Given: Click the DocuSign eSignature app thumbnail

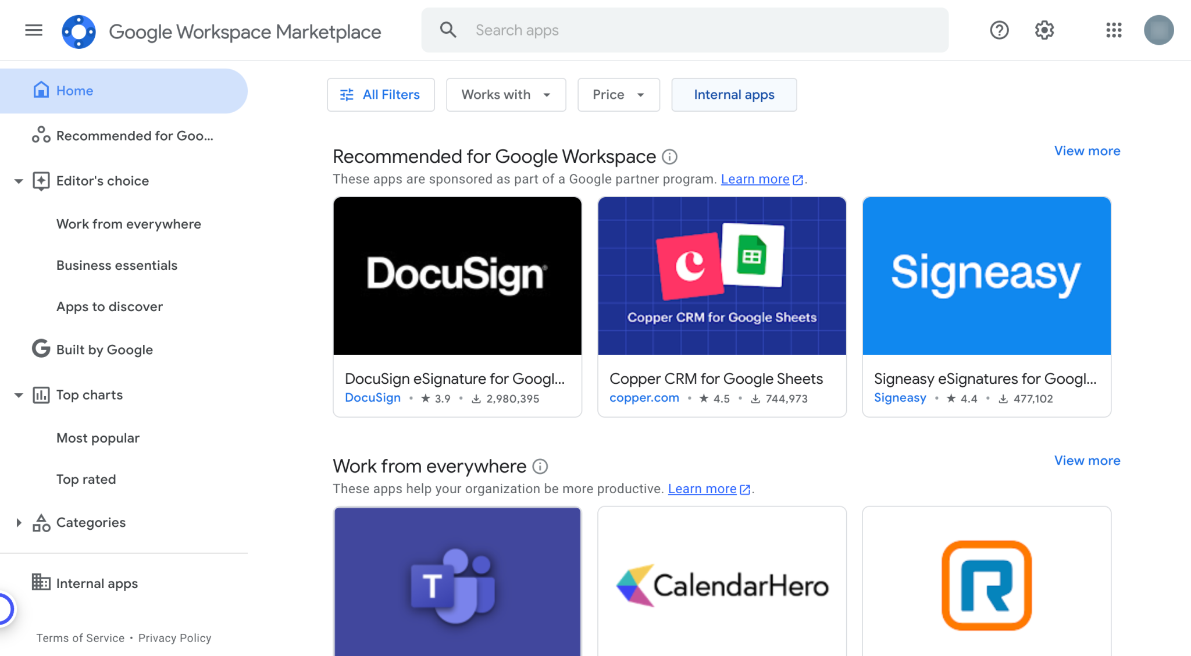Looking at the screenshot, I should click(457, 276).
